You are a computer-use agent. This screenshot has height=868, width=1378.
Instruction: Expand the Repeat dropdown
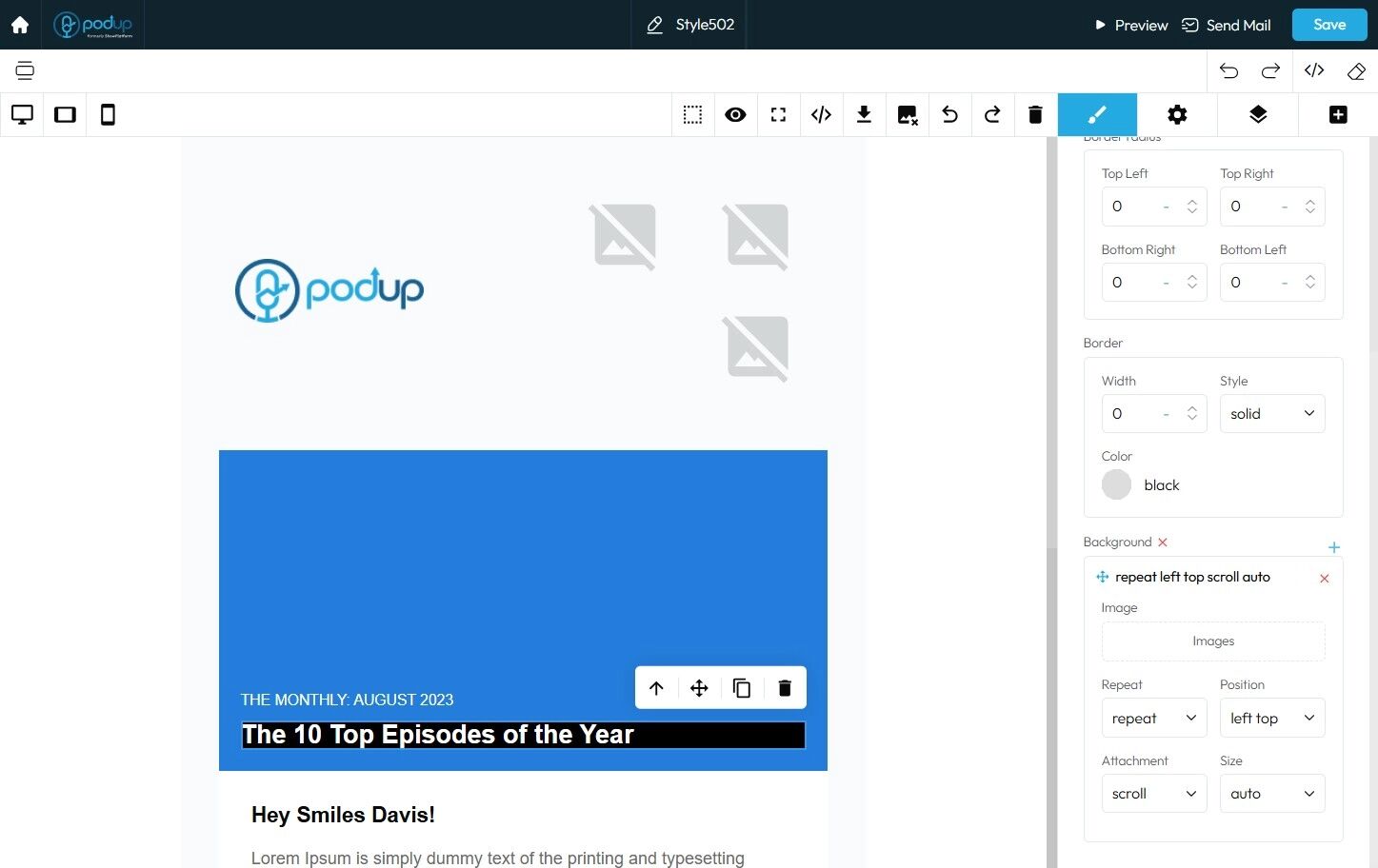click(1154, 718)
